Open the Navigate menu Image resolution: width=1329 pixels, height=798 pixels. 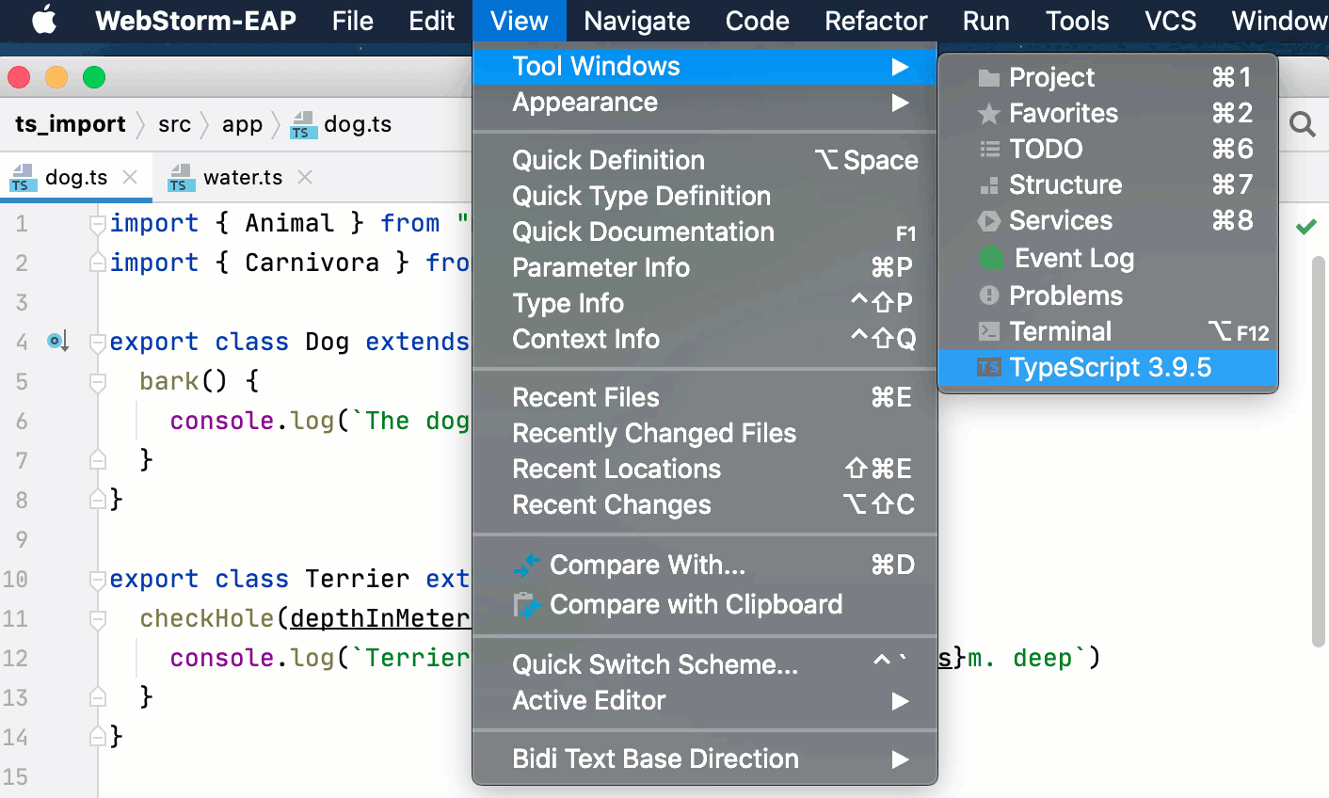point(637,21)
